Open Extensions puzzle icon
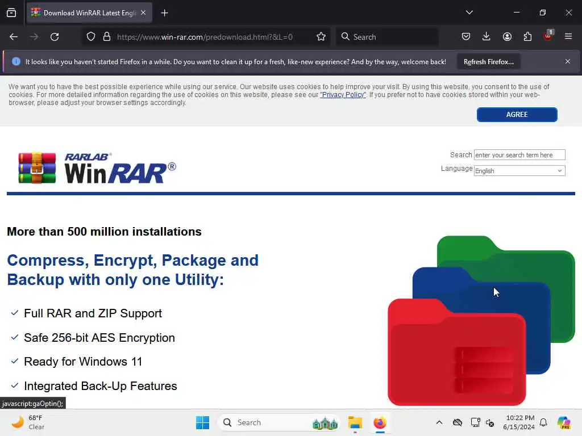582x436 pixels. [x=527, y=37]
